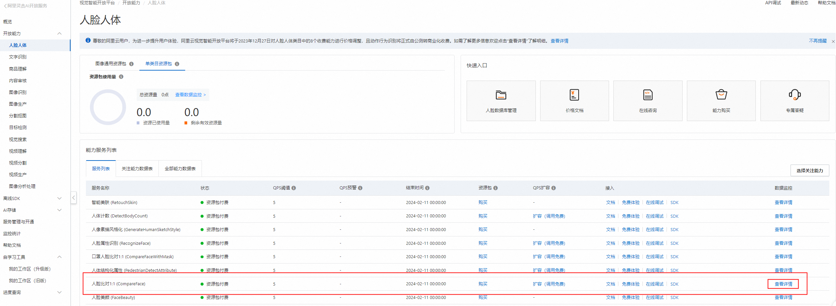Click 文档 for 人脸属性识别 row

tap(610, 243)
